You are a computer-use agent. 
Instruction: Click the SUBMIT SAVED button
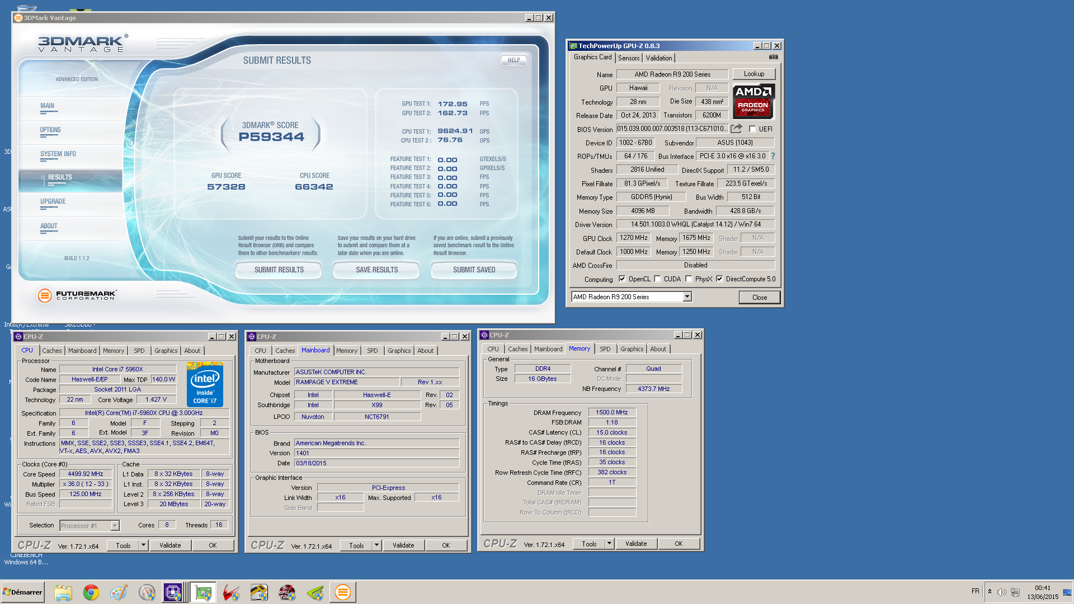tap(474, 270)
